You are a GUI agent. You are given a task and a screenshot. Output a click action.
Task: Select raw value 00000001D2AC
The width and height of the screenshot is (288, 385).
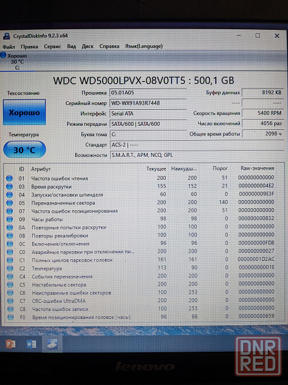point(256,259)
